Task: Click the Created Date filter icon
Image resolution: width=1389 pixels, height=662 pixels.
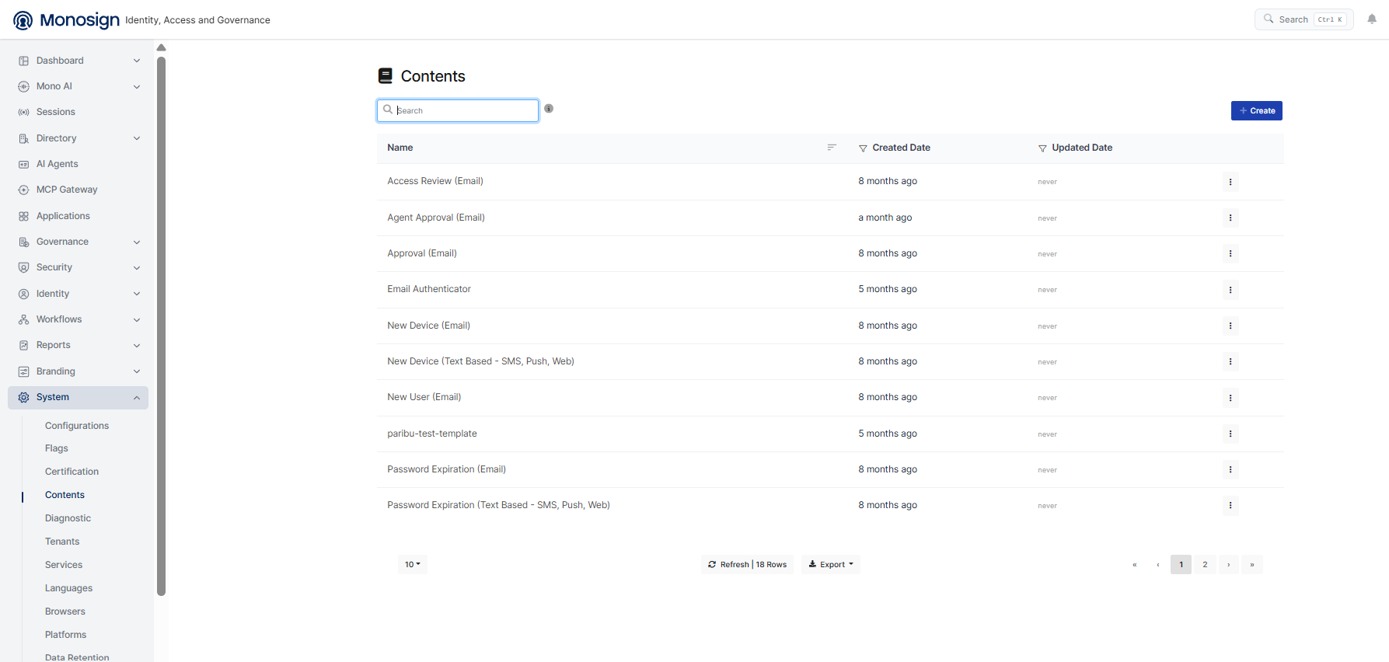Action: [x=863, y=148]
